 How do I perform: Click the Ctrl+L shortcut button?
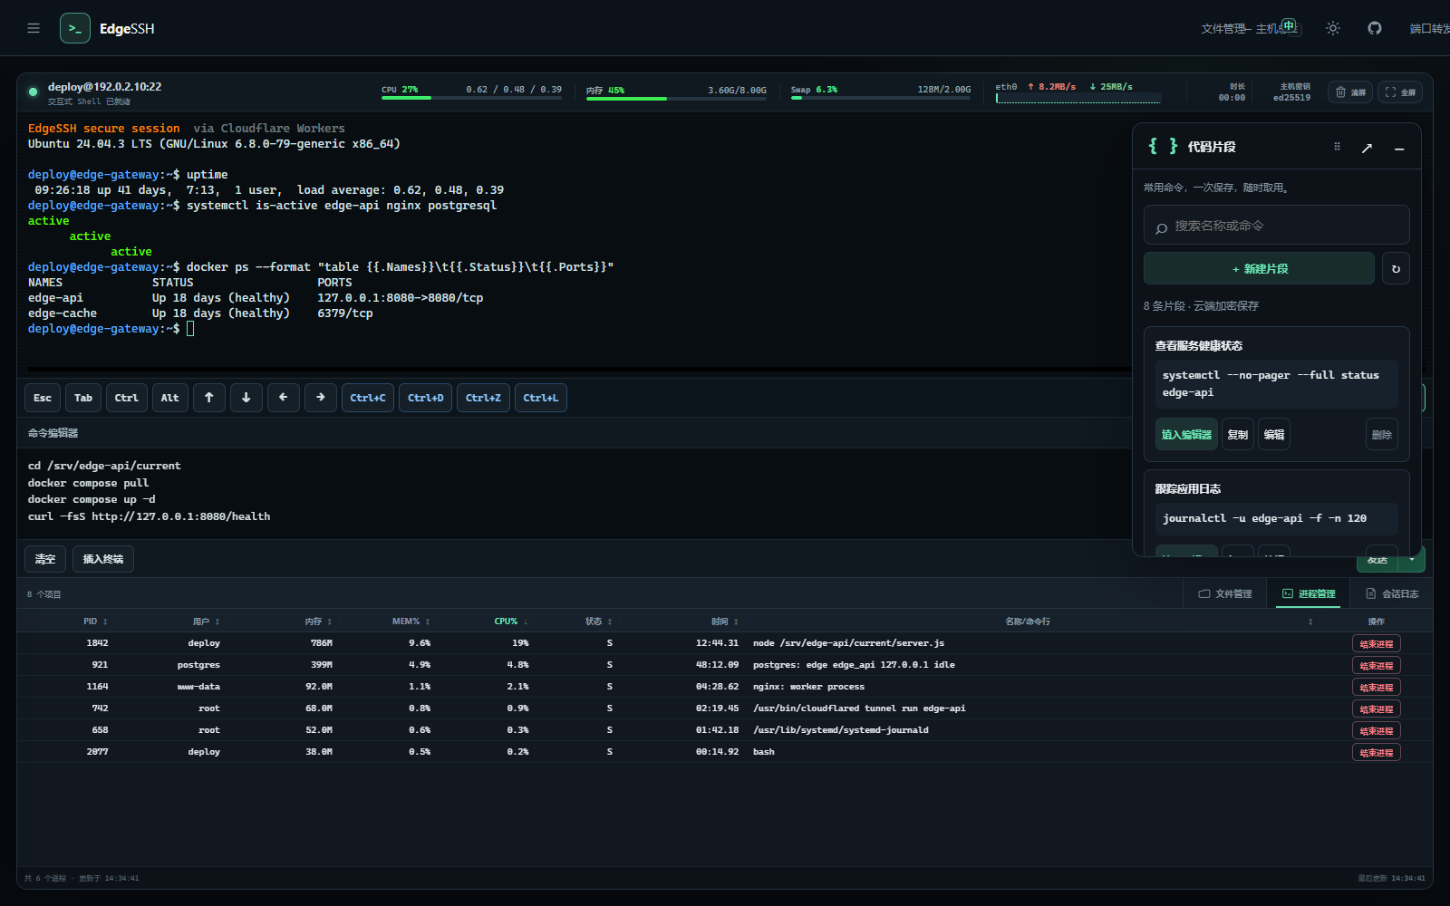pyautogui.click(x=540, y=398)
